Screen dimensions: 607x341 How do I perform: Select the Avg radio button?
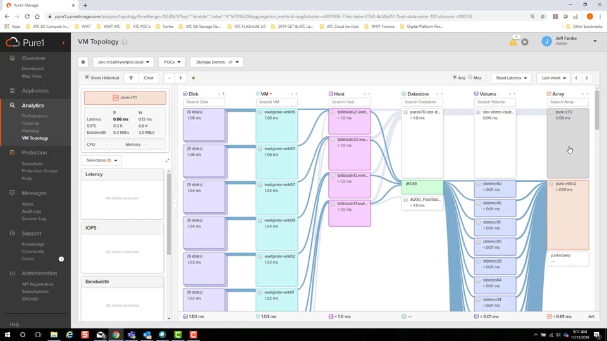[x=455, y=77]
